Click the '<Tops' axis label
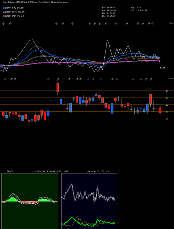Viewport: 174px width, 229px height. 171,23
